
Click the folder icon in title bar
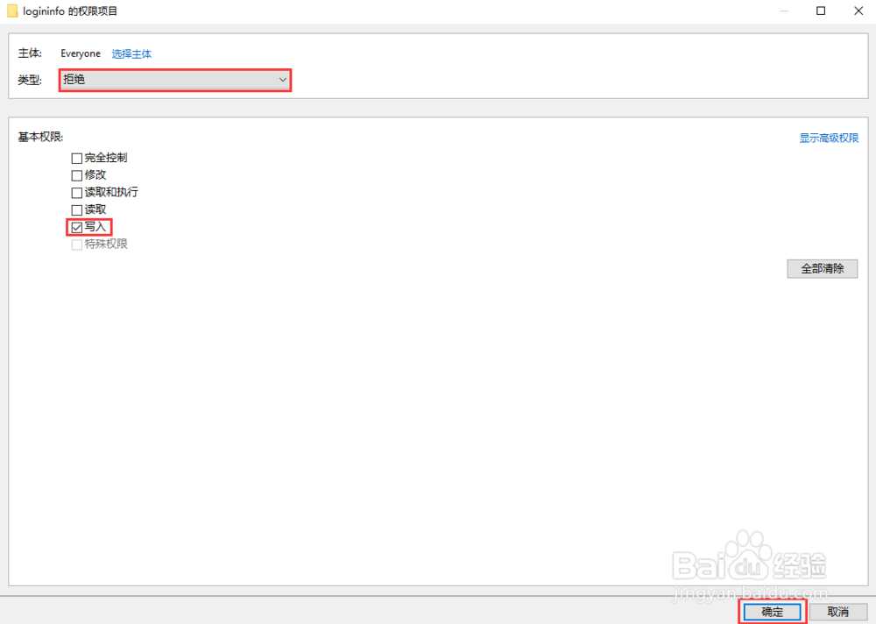coord(12,11)
